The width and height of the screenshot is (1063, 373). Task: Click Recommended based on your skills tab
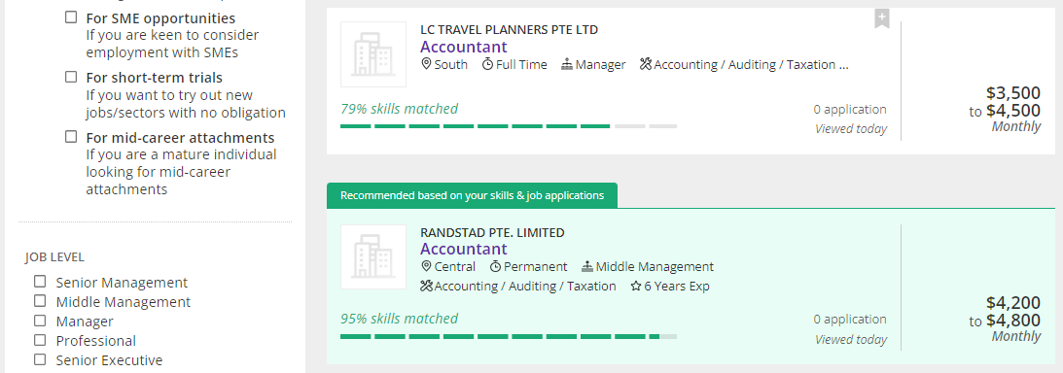point(472,195)
